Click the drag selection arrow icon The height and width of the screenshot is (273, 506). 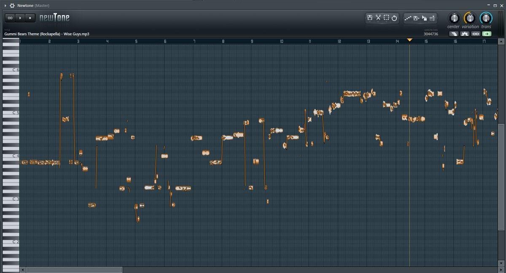[424, 18]
